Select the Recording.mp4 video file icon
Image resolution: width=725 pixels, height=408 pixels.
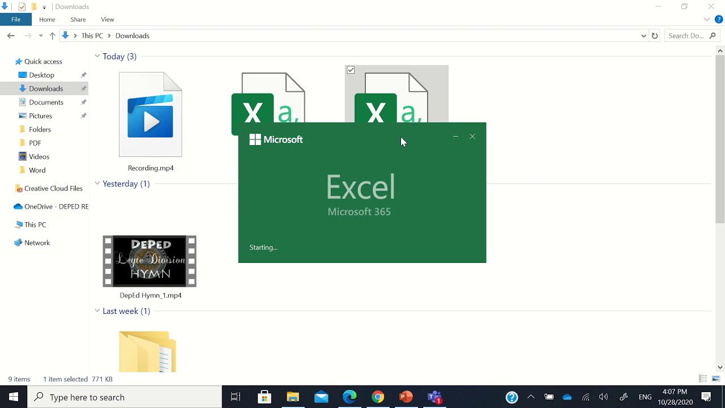pyautogui.click(x=151, y=114)
